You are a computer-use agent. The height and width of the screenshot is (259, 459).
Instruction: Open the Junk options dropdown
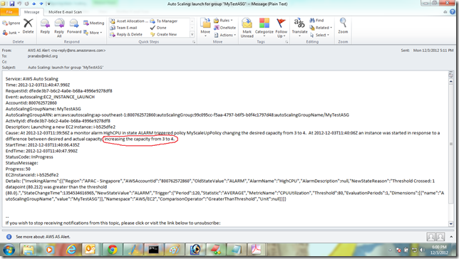tap(11, 33)
